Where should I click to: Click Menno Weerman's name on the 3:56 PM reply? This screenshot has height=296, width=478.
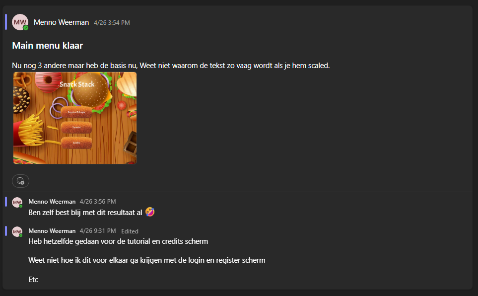[52, 202]
